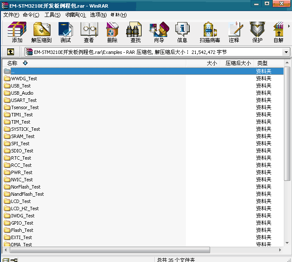Click the toolbar overflow arrow
Screen dimensions: 292x262
pos(289,26)
